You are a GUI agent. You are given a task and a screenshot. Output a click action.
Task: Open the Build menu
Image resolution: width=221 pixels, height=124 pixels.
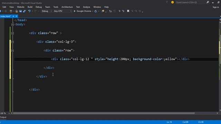pos(30,7)
